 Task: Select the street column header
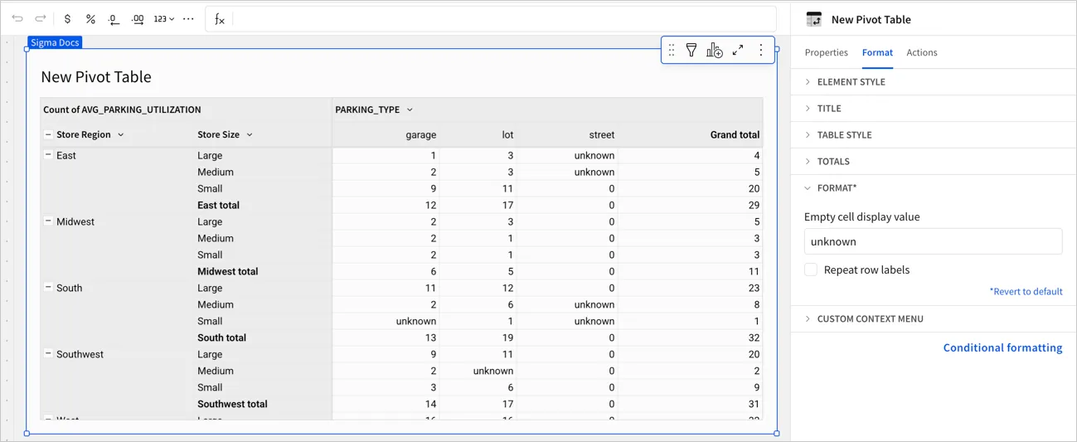click(602, 134)
